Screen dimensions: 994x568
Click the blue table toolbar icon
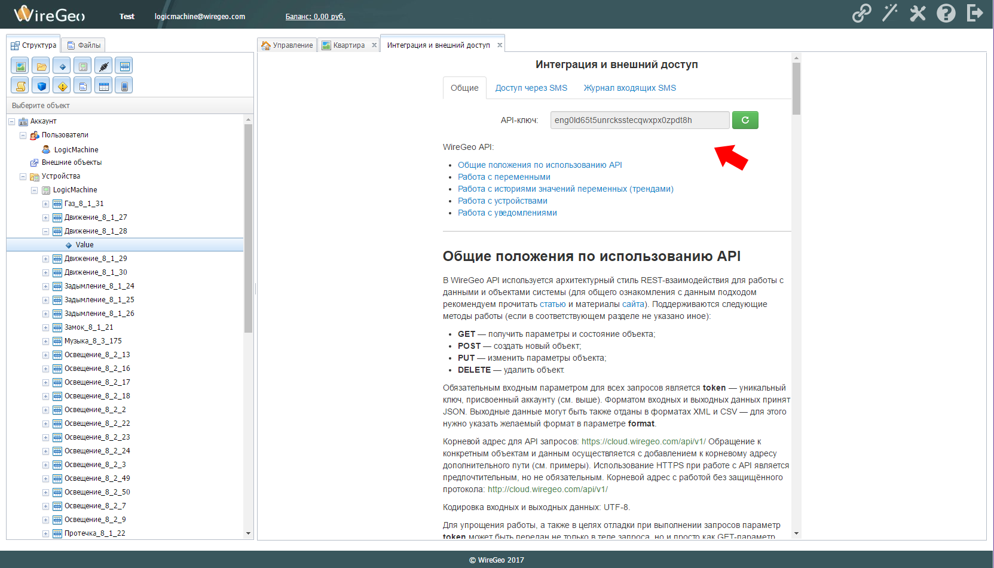pyautogui.click(x=103, y=86)
